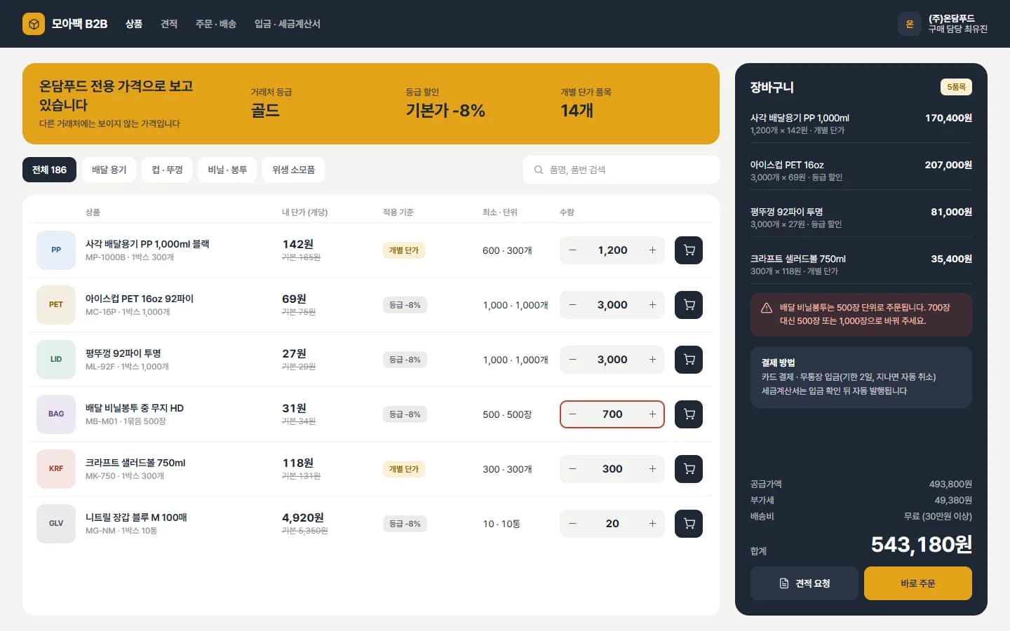Decrease quantity for 배달 비닐봉투

tap(572, 414)
